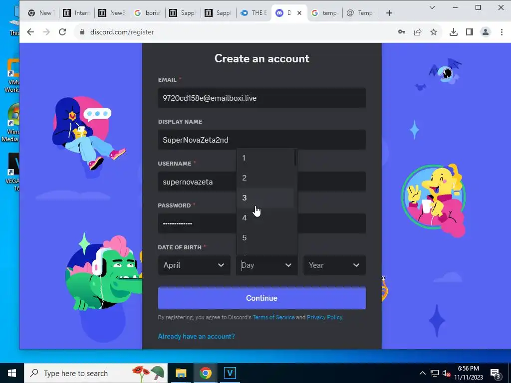This screenshot has height=383, width=511.
Task: Open saved passwords key icon
Action: 402,32
